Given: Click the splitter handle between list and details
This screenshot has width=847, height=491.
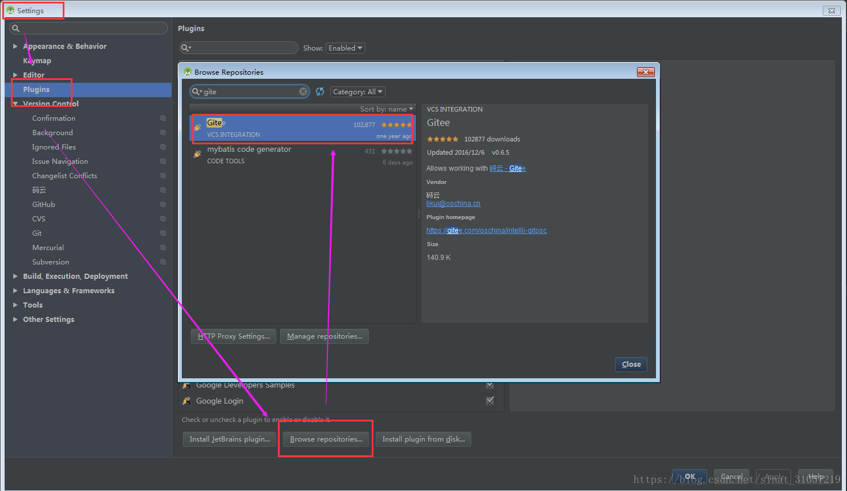Looking at the screenshot, I should (x=418, y=213).
